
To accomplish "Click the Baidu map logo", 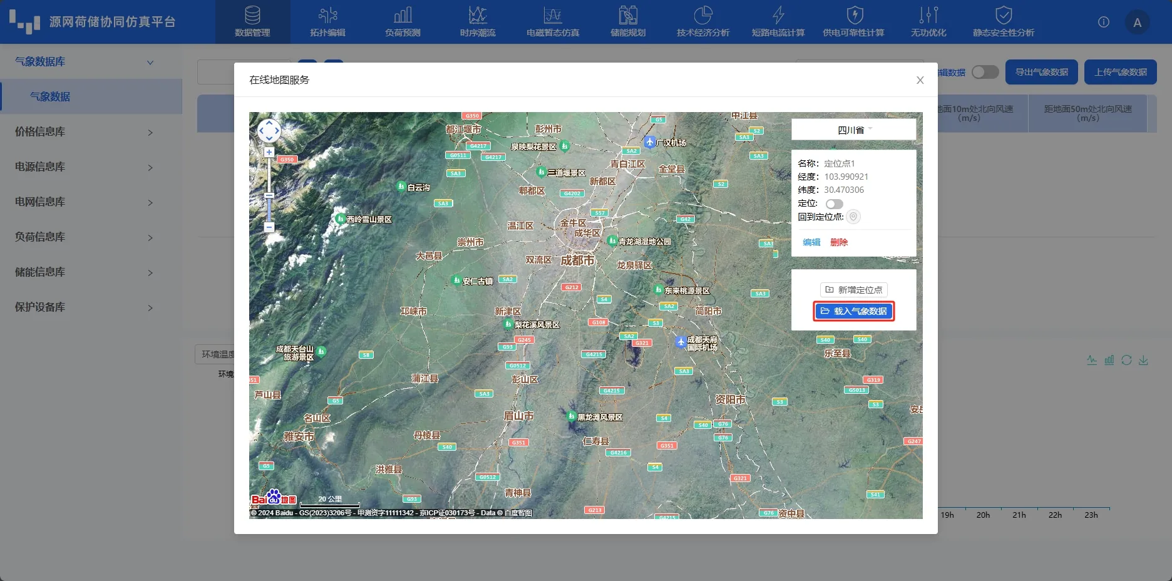I will pyautogui.click(x=274, y=498).
